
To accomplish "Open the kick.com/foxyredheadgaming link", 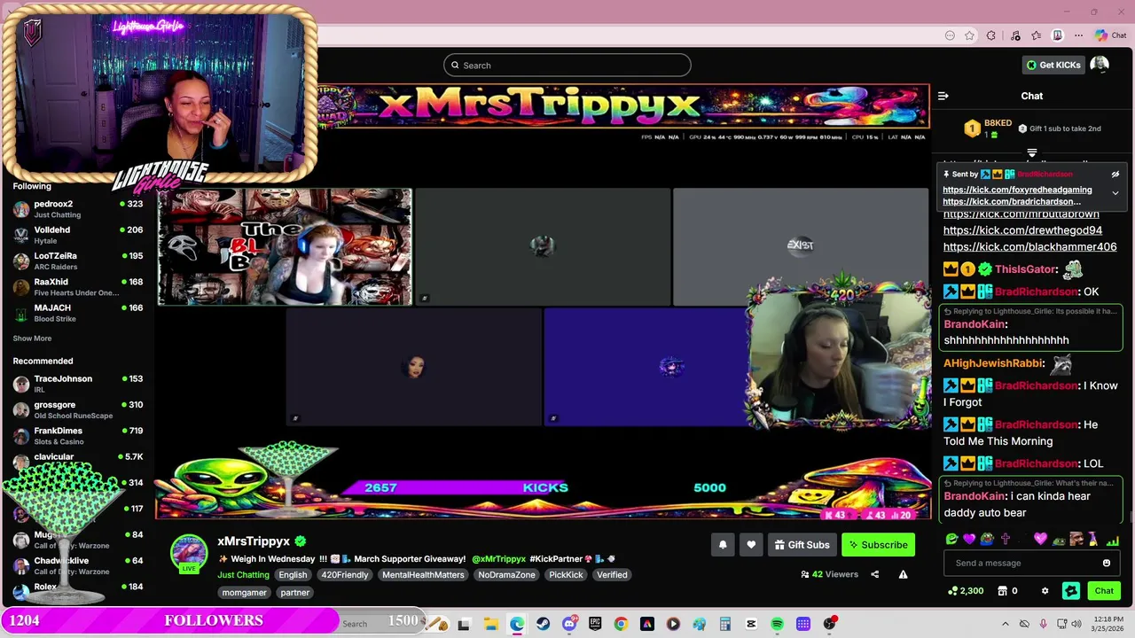I will point(1017,190).
